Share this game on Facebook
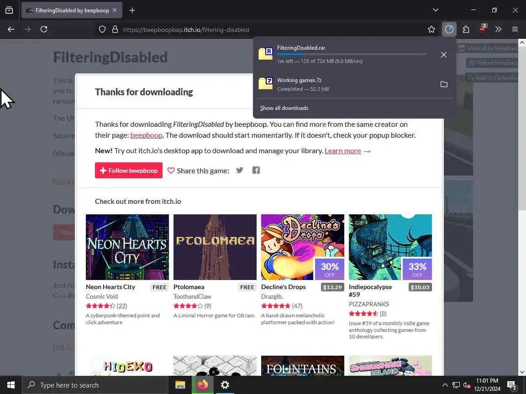The width and height of the screenshot is (526, 394). [256, 170]
